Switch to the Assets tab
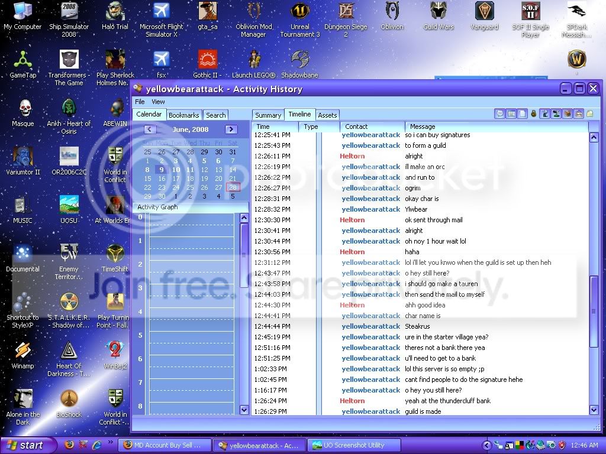606x454 pixels. pos(327,115)
